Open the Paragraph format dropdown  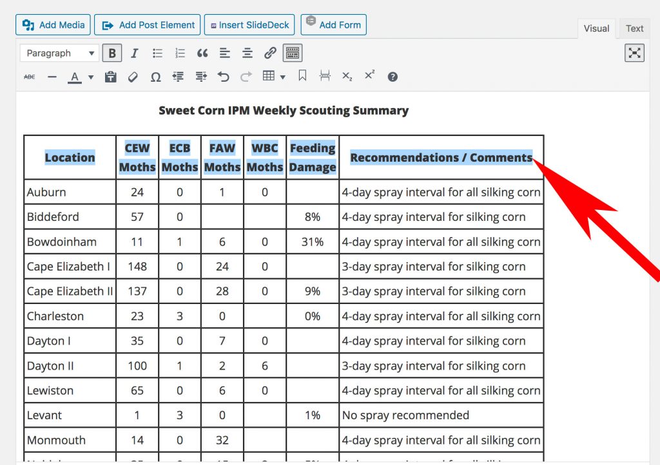[59, 53]
